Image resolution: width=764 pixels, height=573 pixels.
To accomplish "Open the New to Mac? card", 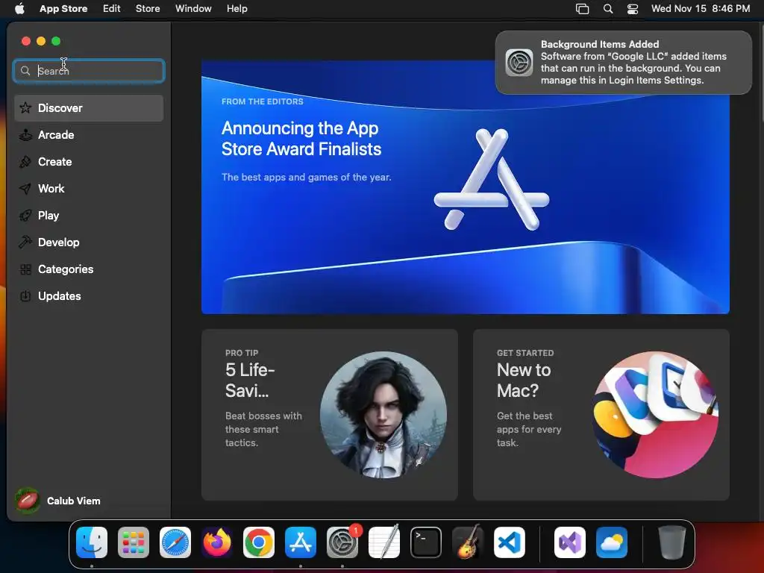I will [x=601, y=415].
